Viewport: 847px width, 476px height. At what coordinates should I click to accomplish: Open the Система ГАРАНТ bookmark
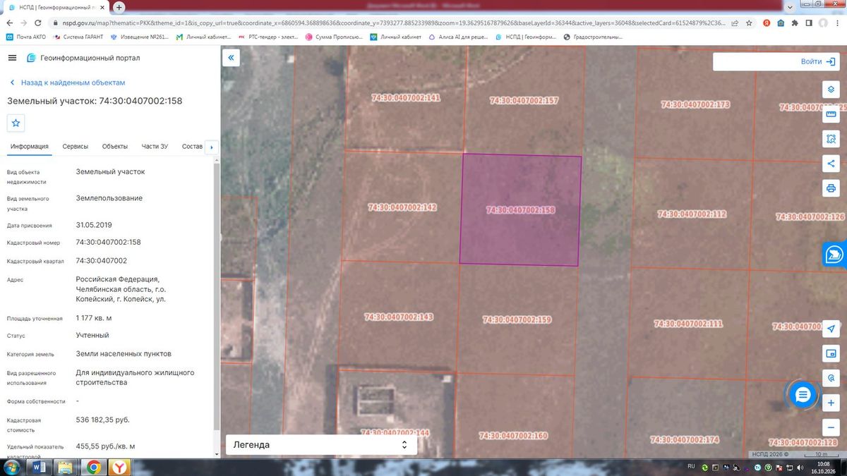[77, 37]
